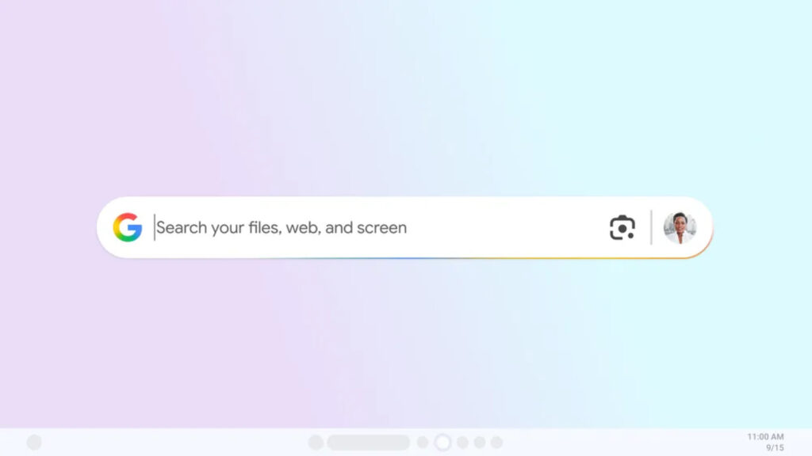This screenshot has height=456, width=812.
Task: Click the small dot right of the shelf pill
Action: (x=423, y=443)
